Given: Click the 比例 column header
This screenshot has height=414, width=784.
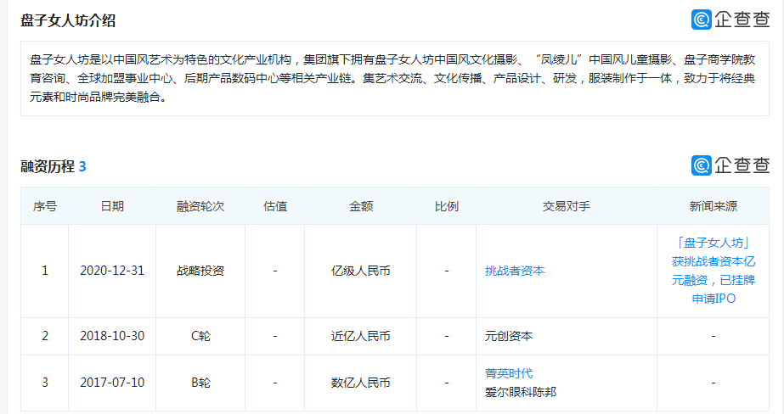Looking at the screenshot, I should click(447, 206).
